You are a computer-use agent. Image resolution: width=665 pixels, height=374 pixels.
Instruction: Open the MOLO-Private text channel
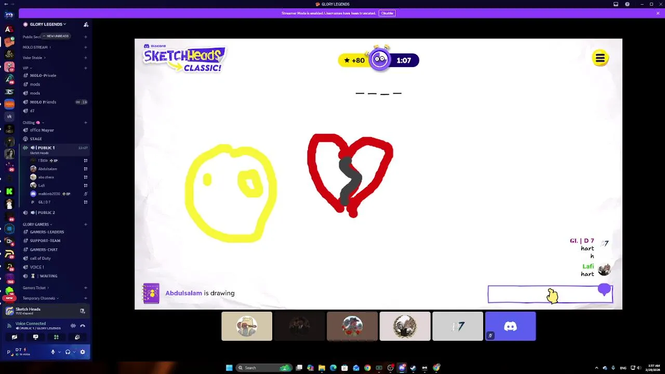point(56,75)
